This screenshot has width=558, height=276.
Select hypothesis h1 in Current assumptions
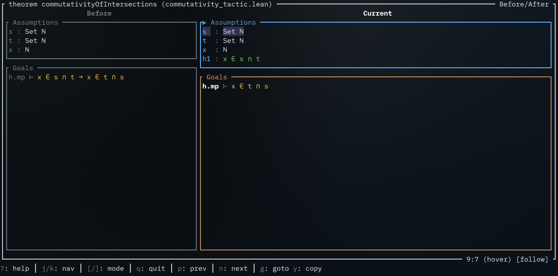207,59
